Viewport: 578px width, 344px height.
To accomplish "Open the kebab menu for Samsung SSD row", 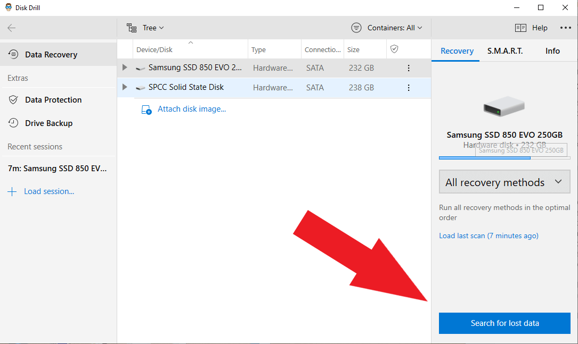I will tap(409, 68).
